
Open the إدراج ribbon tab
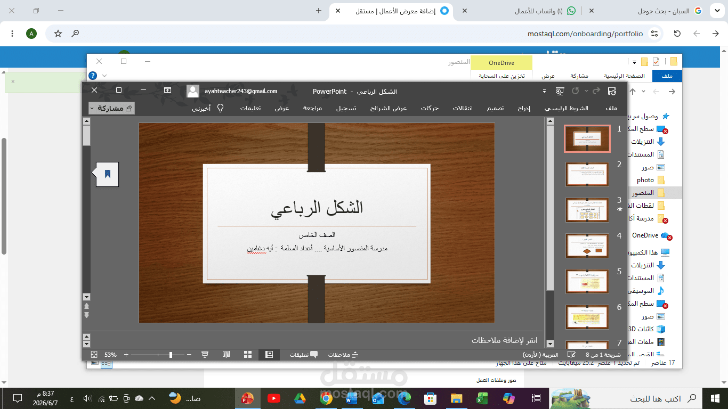pyautogui.click(x=524, y=108)
